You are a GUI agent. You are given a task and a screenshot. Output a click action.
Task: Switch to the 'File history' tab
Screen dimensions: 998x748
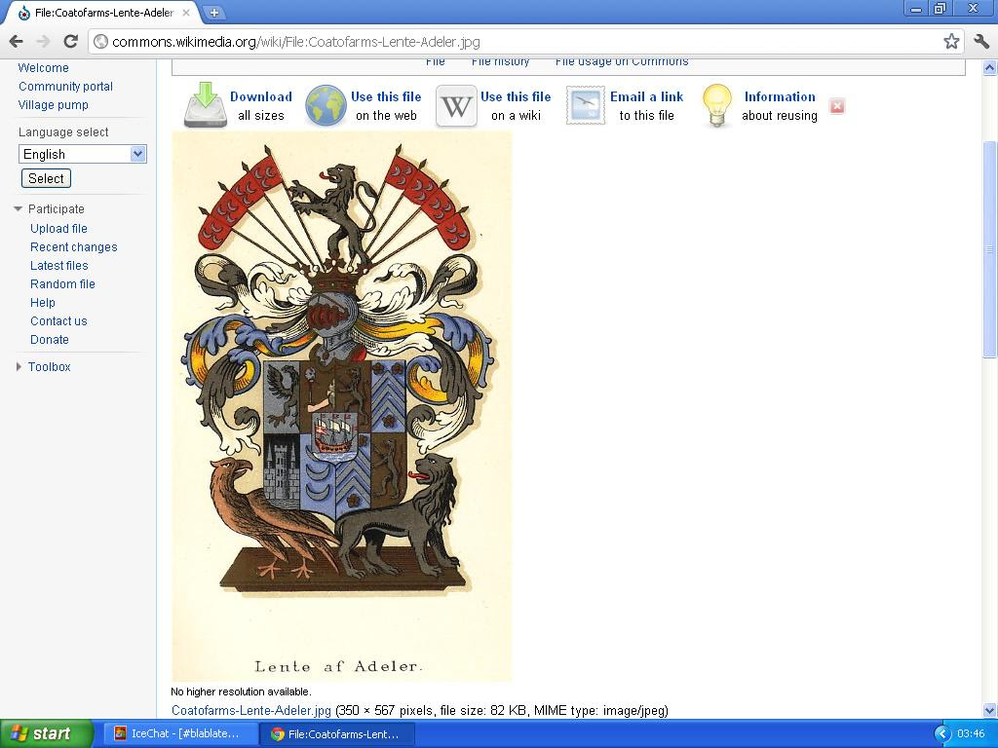click(500, 62)
